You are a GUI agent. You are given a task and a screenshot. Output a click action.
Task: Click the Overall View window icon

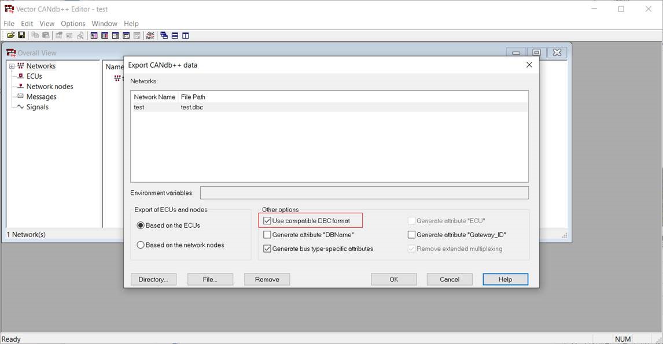tap(11, 53)
